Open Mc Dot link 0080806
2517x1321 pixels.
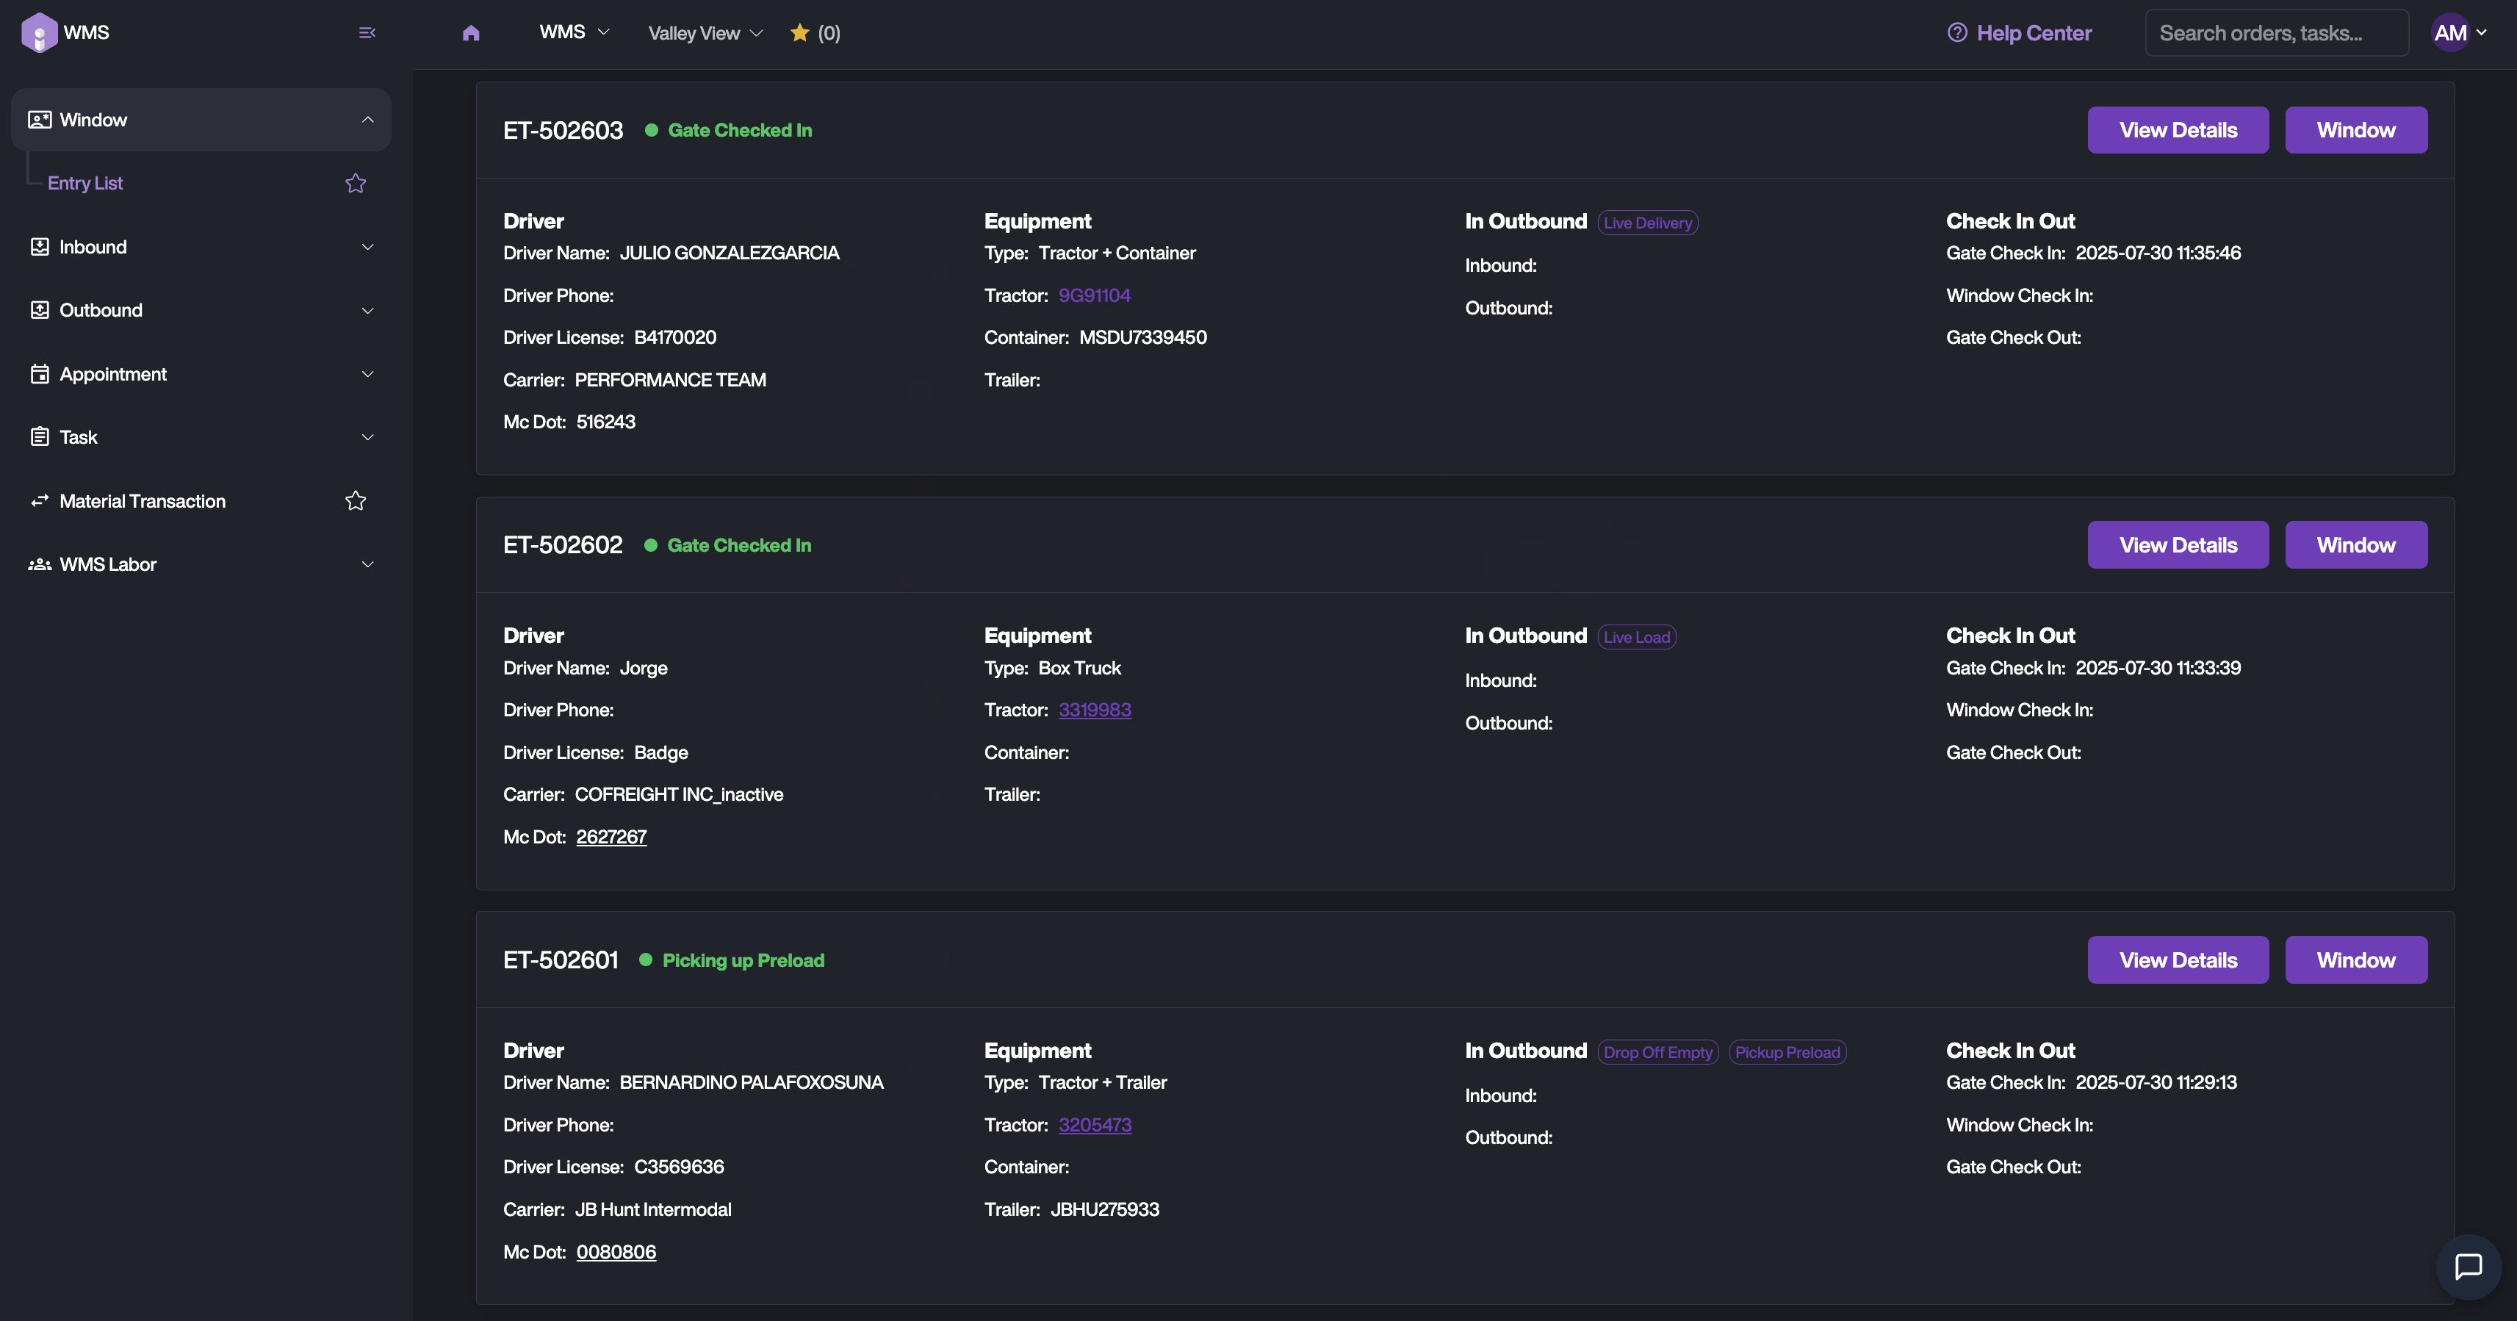click(x=616, y=1252)
